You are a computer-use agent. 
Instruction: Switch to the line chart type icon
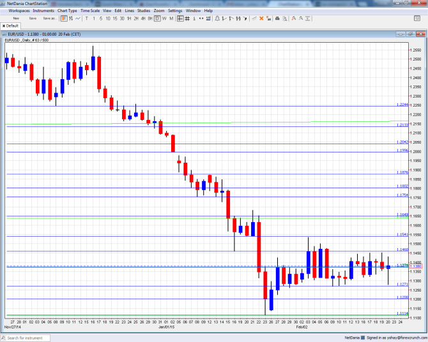point(78,19)
